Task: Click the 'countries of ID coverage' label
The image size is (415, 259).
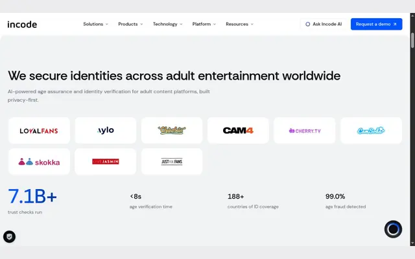Action: 253,207
